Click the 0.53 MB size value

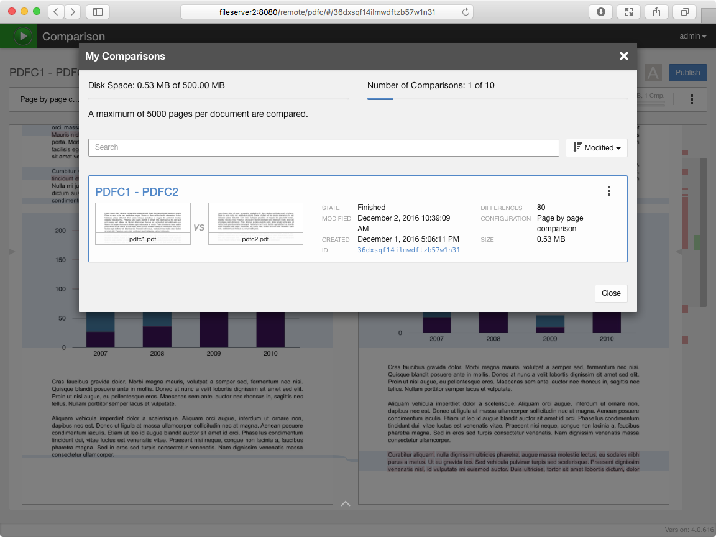point(551,239)
